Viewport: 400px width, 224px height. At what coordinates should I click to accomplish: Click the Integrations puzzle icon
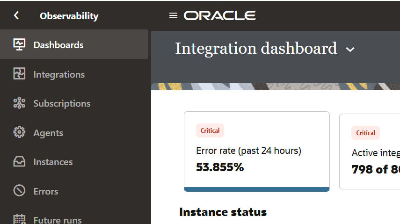click(x=19, y=74)
